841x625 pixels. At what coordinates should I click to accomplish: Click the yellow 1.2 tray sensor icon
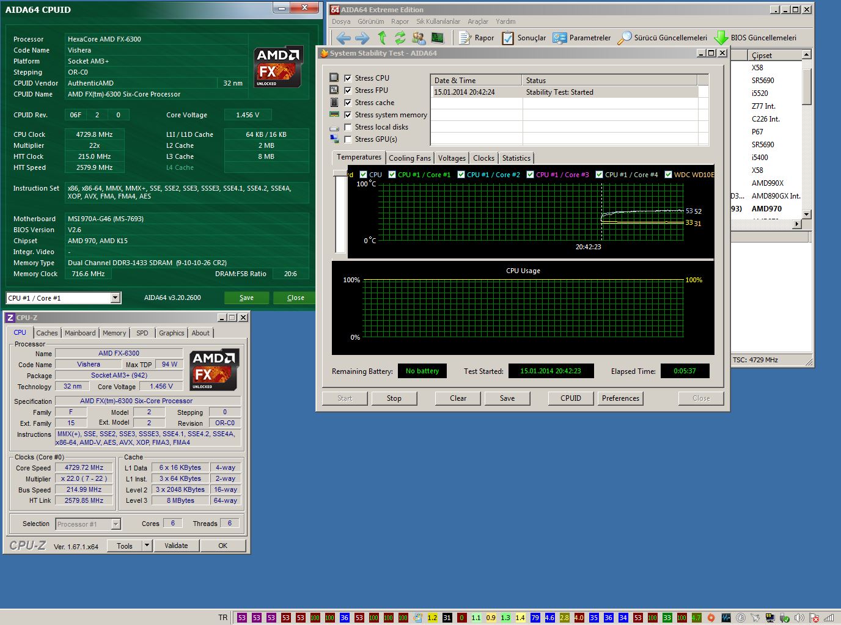432,618
